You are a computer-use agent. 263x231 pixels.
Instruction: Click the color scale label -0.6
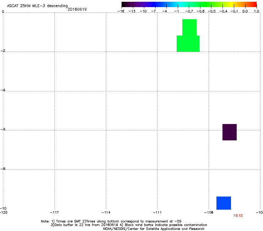point(200,11)
